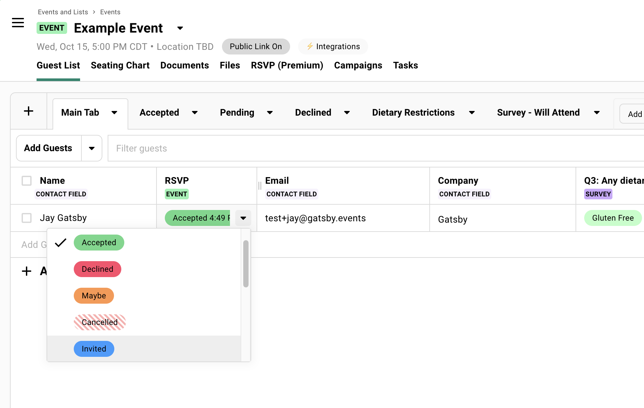Select the Cancelled striped status pill
Viewport: 644px width, 408px height.
pos(99,322)
